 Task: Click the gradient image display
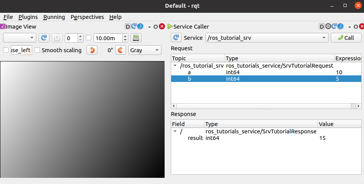click(x=82, y=120)
